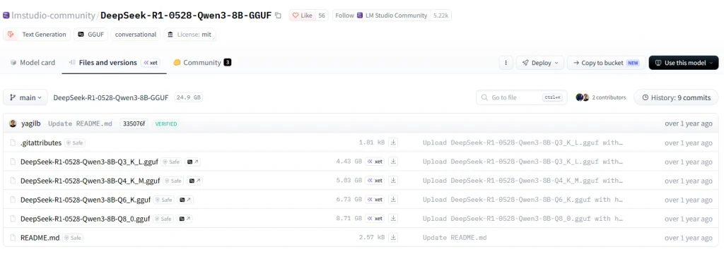Viewport: 724px width, 254px height.
Task: Open the 2 contributors list
Action: pos(601,98)
